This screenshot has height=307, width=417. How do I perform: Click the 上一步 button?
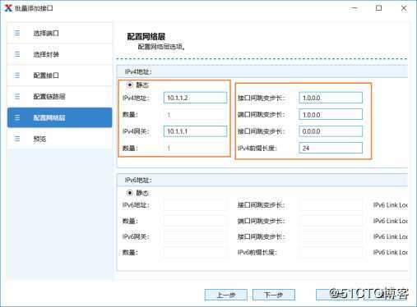[x=226, y=295]
